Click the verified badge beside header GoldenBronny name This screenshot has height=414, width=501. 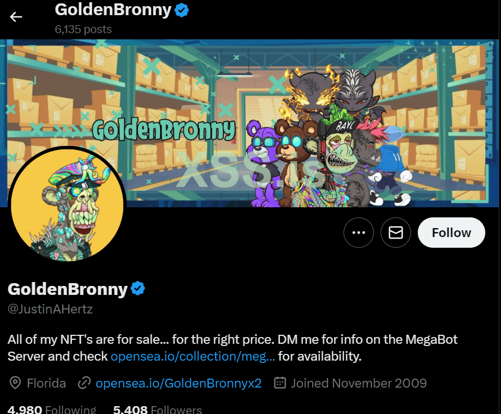(x=182, y=11)
